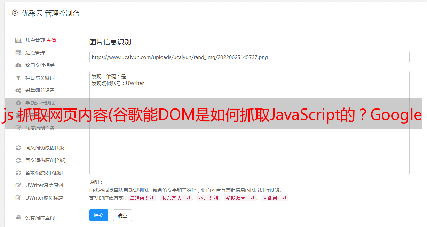427x227 pixels.
Task: Click the edit icon for 深度原创任务
Action: (18, 128)
